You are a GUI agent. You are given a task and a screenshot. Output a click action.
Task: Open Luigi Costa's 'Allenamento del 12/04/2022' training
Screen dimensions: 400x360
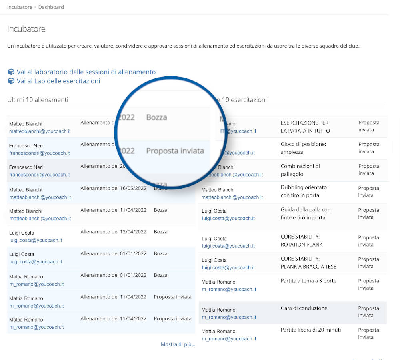tap(113, 232)
